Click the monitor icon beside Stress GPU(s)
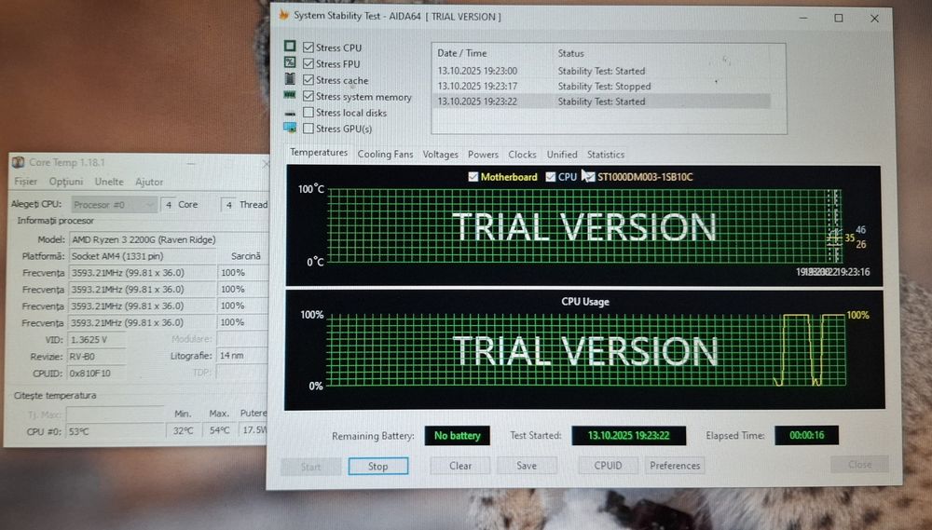This screenshot has height=530, width=932. click(290, 128)
